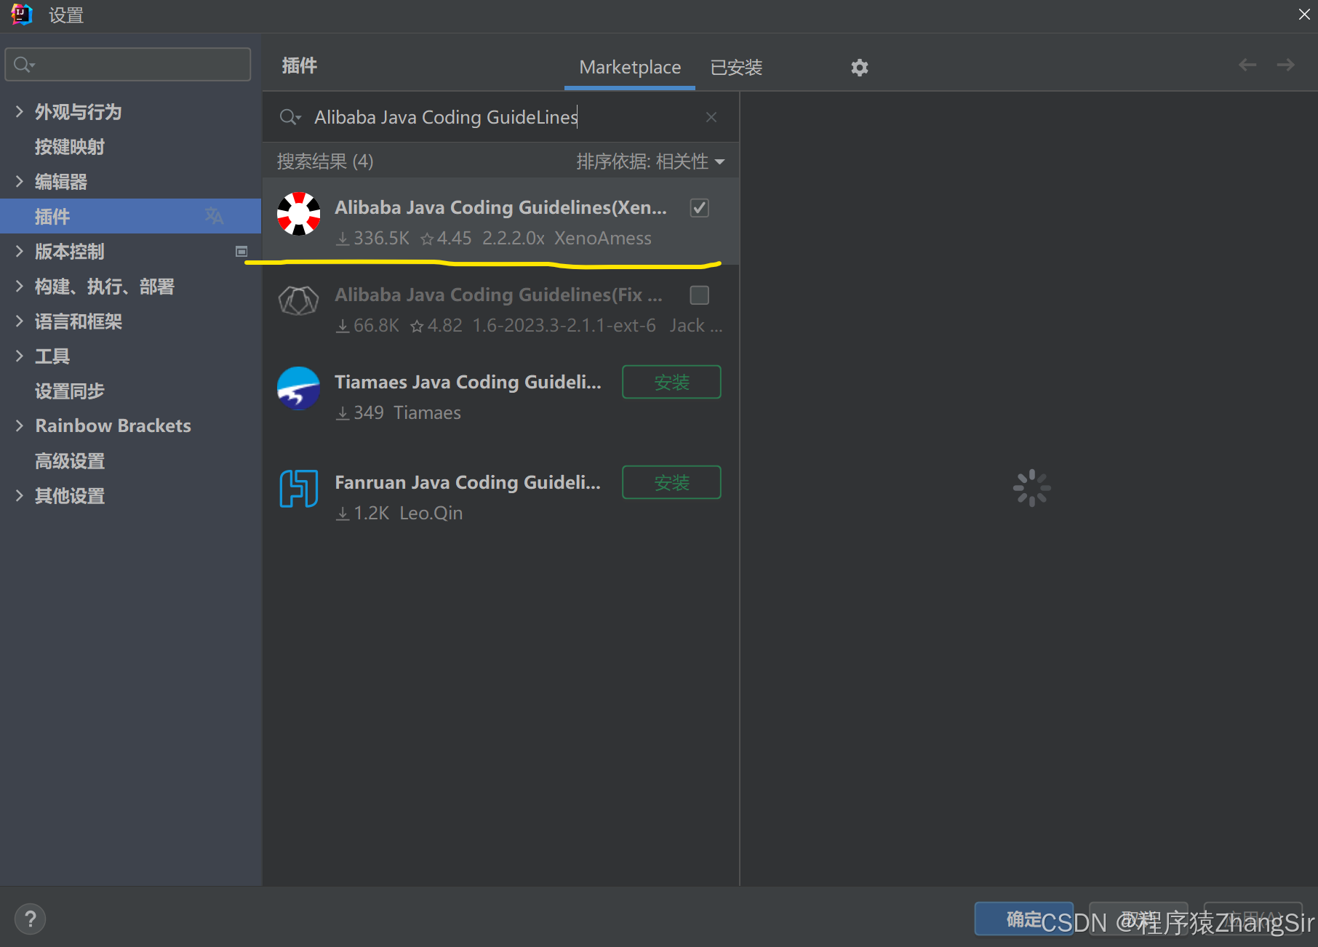The image size is (1318, 947).
Task: Click the Alibaba XenoAmess plugin icon
Action: (x=299, y=214)
